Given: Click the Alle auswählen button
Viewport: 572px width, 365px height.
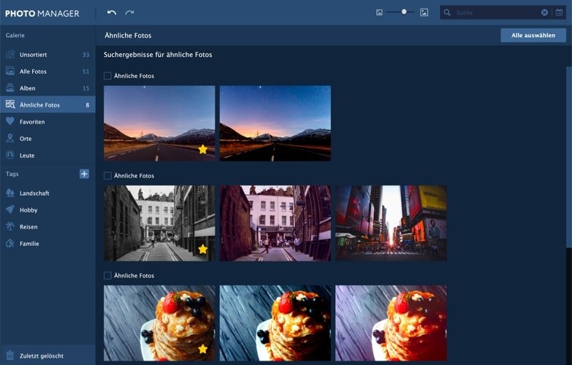Looking at the screenshot, I should (533, 35).
